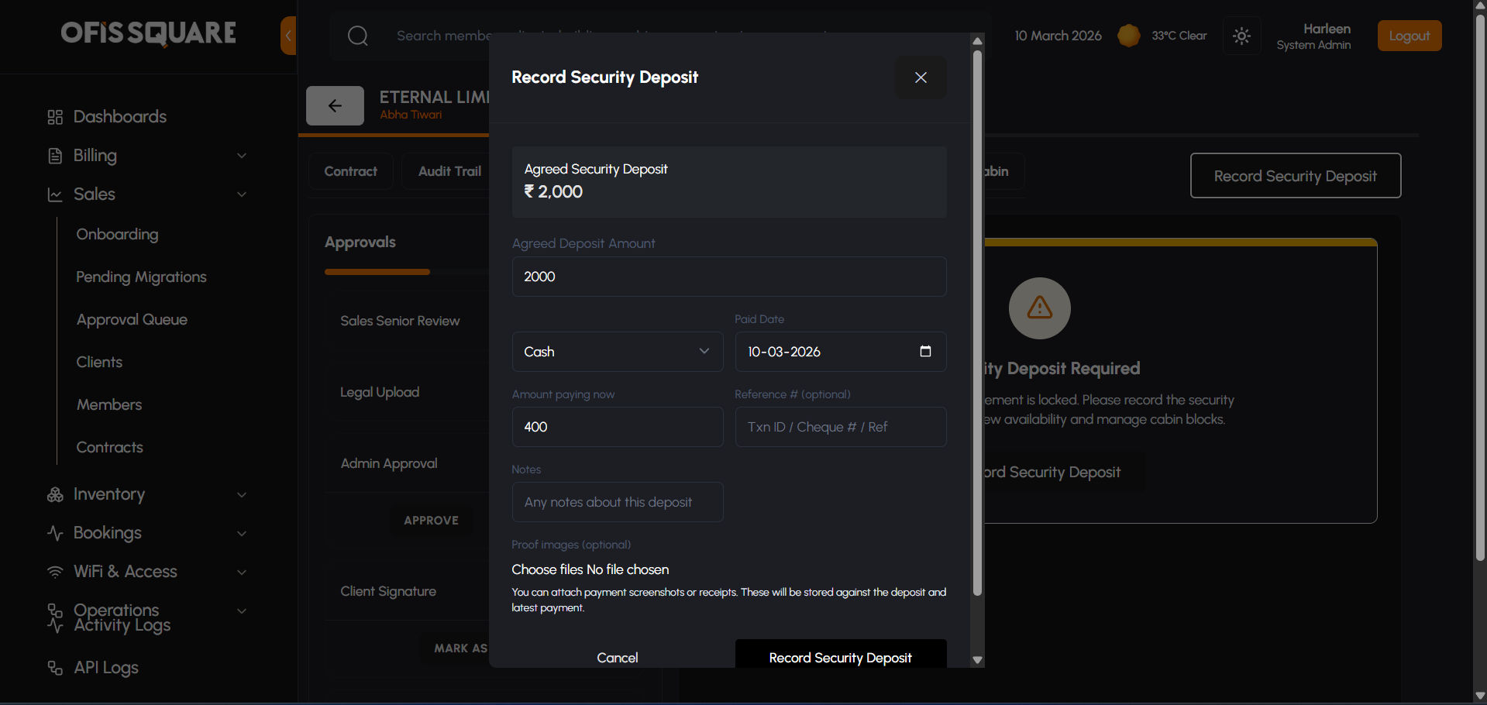Focus the Amount paying now field

[617, 427]
